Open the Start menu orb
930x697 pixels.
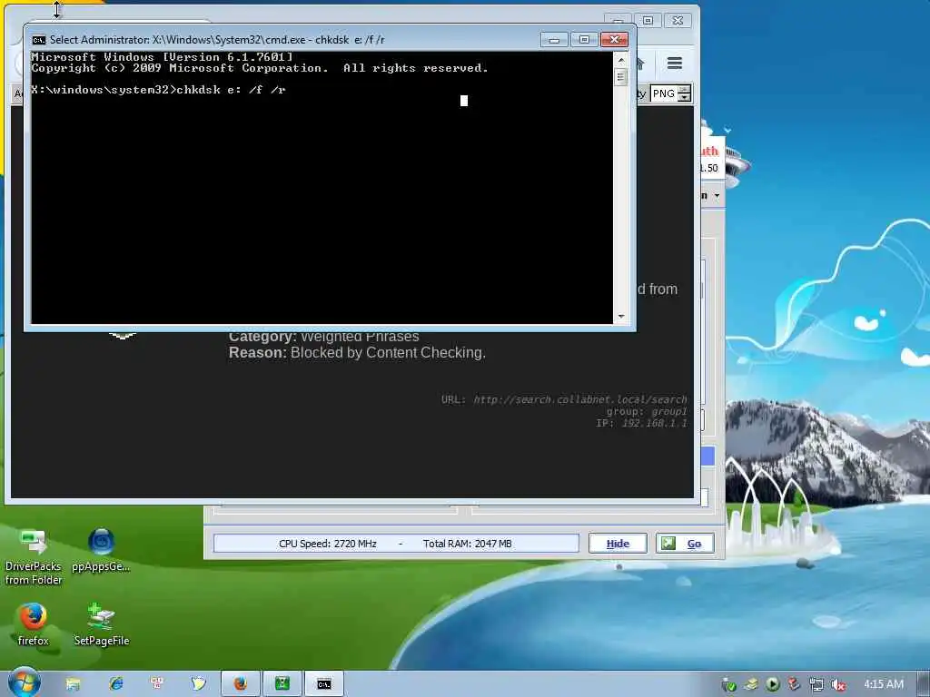click(24, 682)
